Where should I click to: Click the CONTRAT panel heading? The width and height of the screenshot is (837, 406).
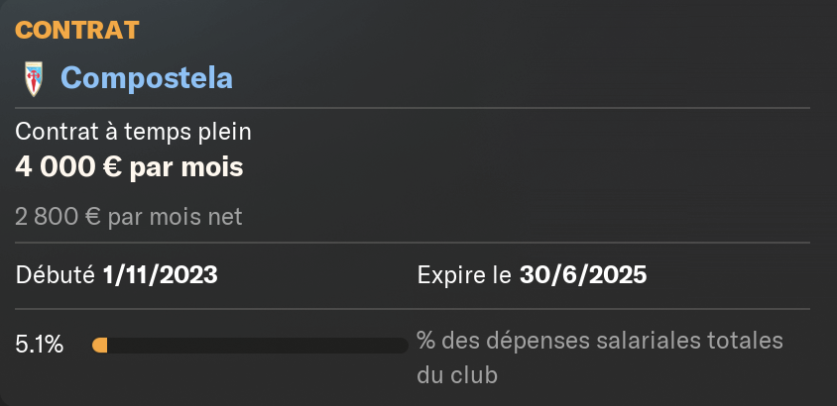(x=77, y=30)
